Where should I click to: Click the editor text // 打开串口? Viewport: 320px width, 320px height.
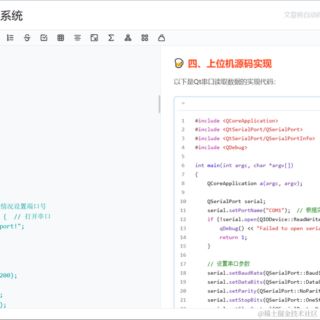[32, 216]
